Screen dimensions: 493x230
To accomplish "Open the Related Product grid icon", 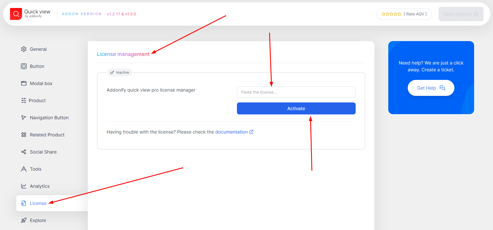I will (x=24, y=135).
